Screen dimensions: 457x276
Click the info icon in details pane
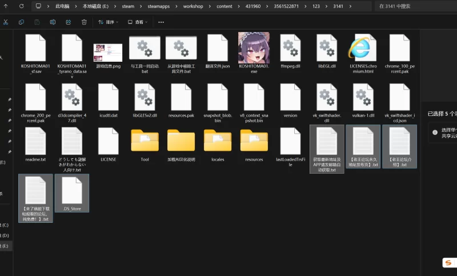[x=435, y=133]
